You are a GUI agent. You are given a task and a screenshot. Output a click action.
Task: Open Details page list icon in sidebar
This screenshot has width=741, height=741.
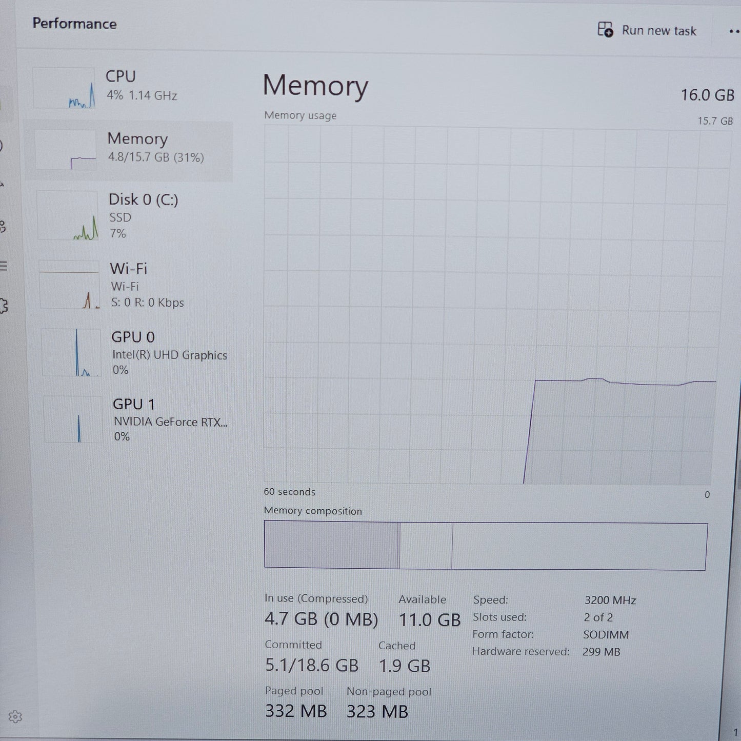pos(4,266)
